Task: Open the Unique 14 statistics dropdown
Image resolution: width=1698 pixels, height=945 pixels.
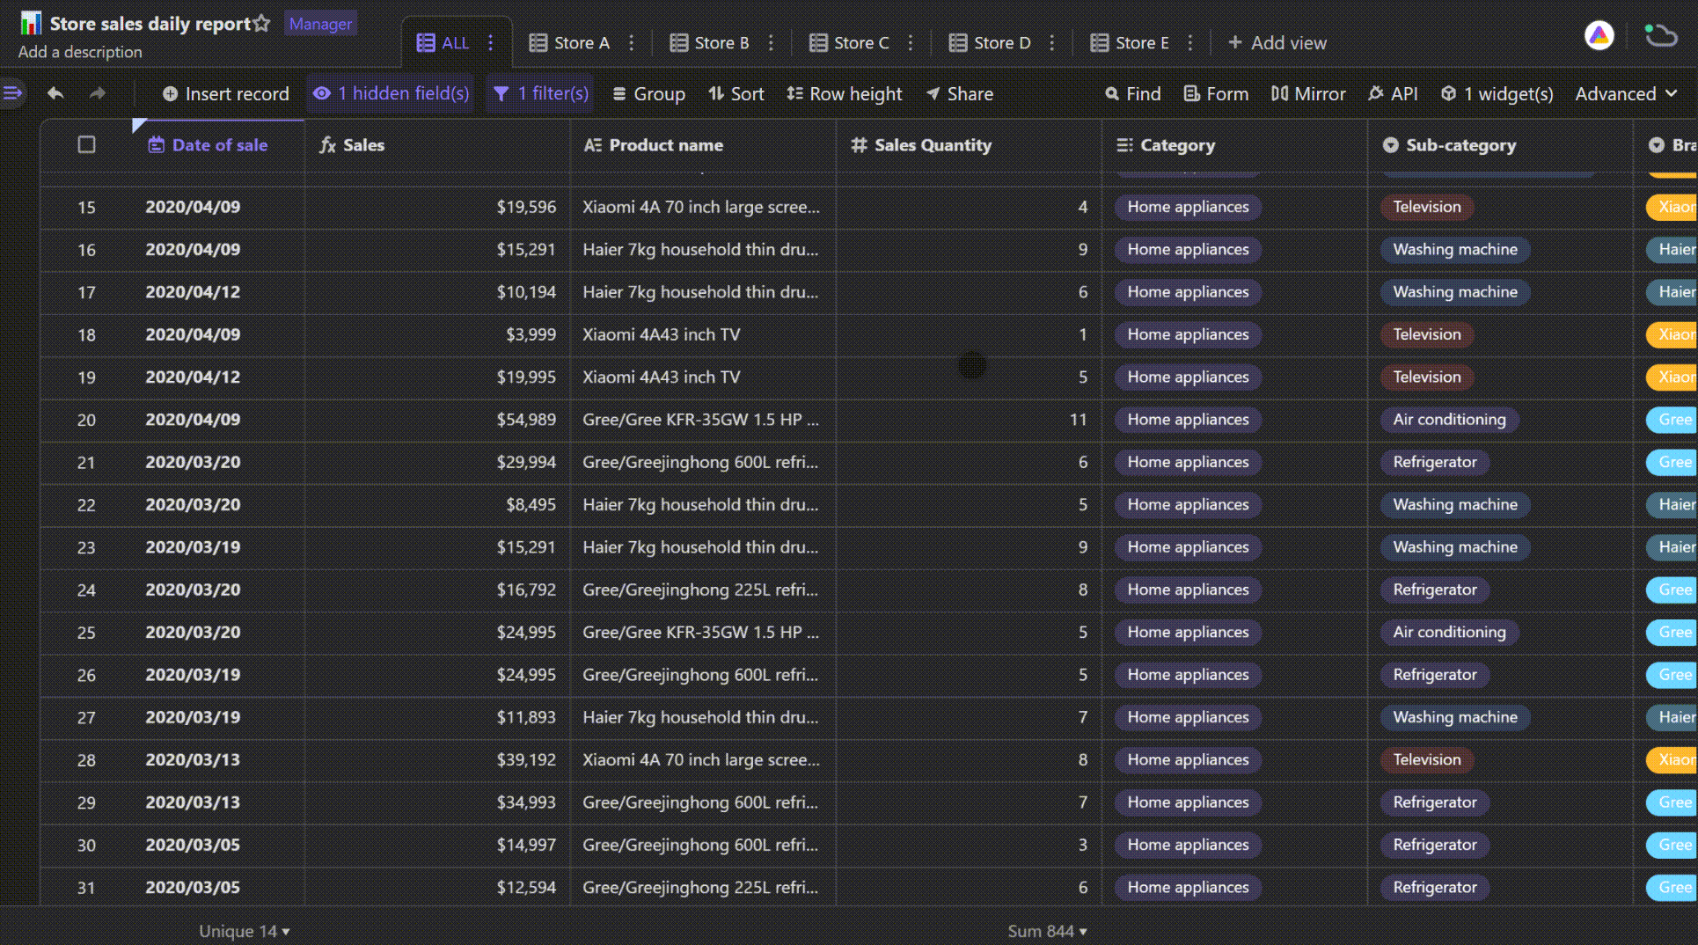Action: (x=244, y=931)
